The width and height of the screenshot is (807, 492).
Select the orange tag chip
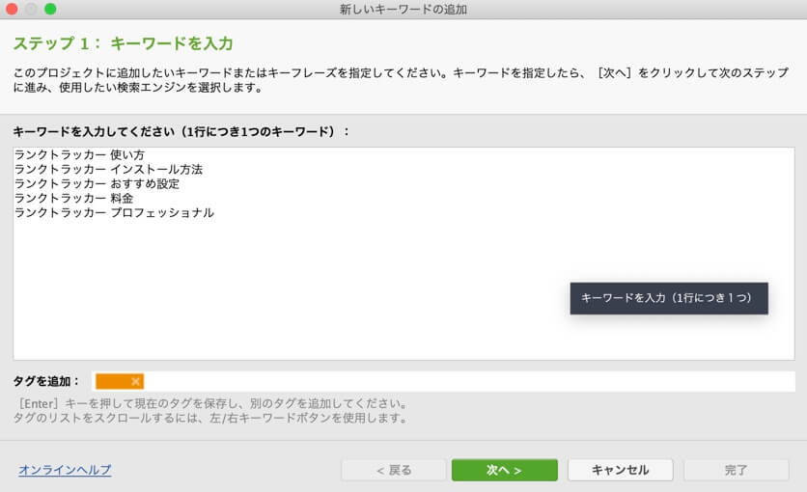tap(120, 381)
